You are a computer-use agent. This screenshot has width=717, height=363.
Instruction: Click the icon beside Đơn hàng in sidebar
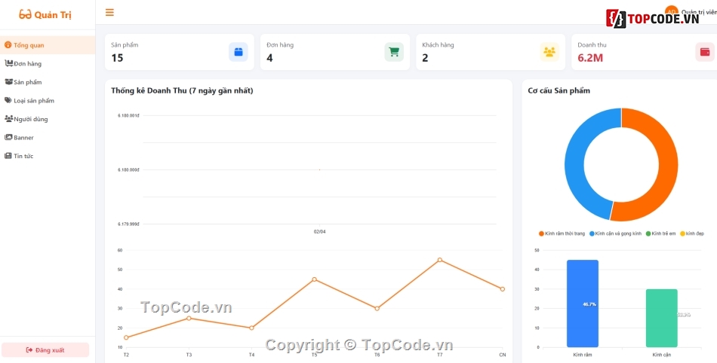point(9,63)
